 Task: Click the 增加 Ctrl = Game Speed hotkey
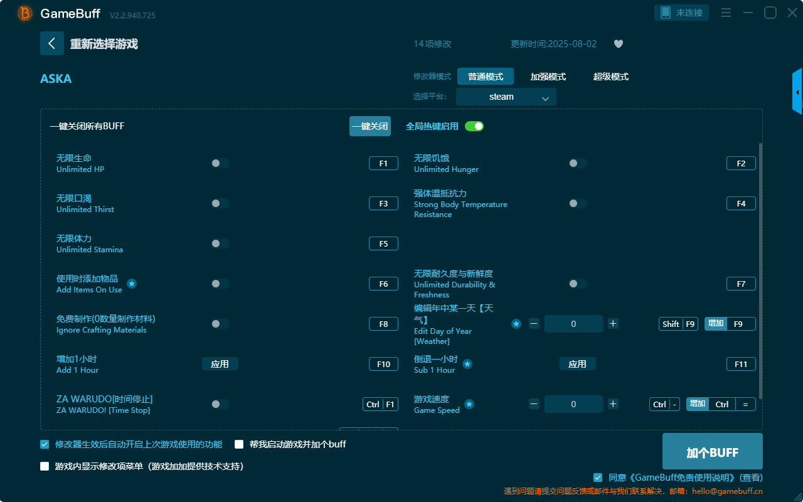coord(721,404)
